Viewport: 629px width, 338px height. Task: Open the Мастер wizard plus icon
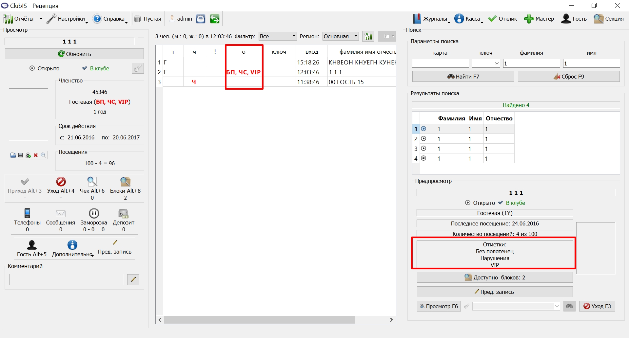pyautogui.click(x=528, y=19)
